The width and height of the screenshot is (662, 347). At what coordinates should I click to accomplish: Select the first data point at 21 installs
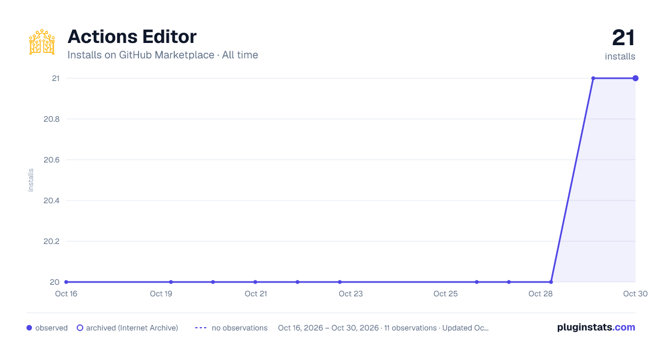[593, 78]
